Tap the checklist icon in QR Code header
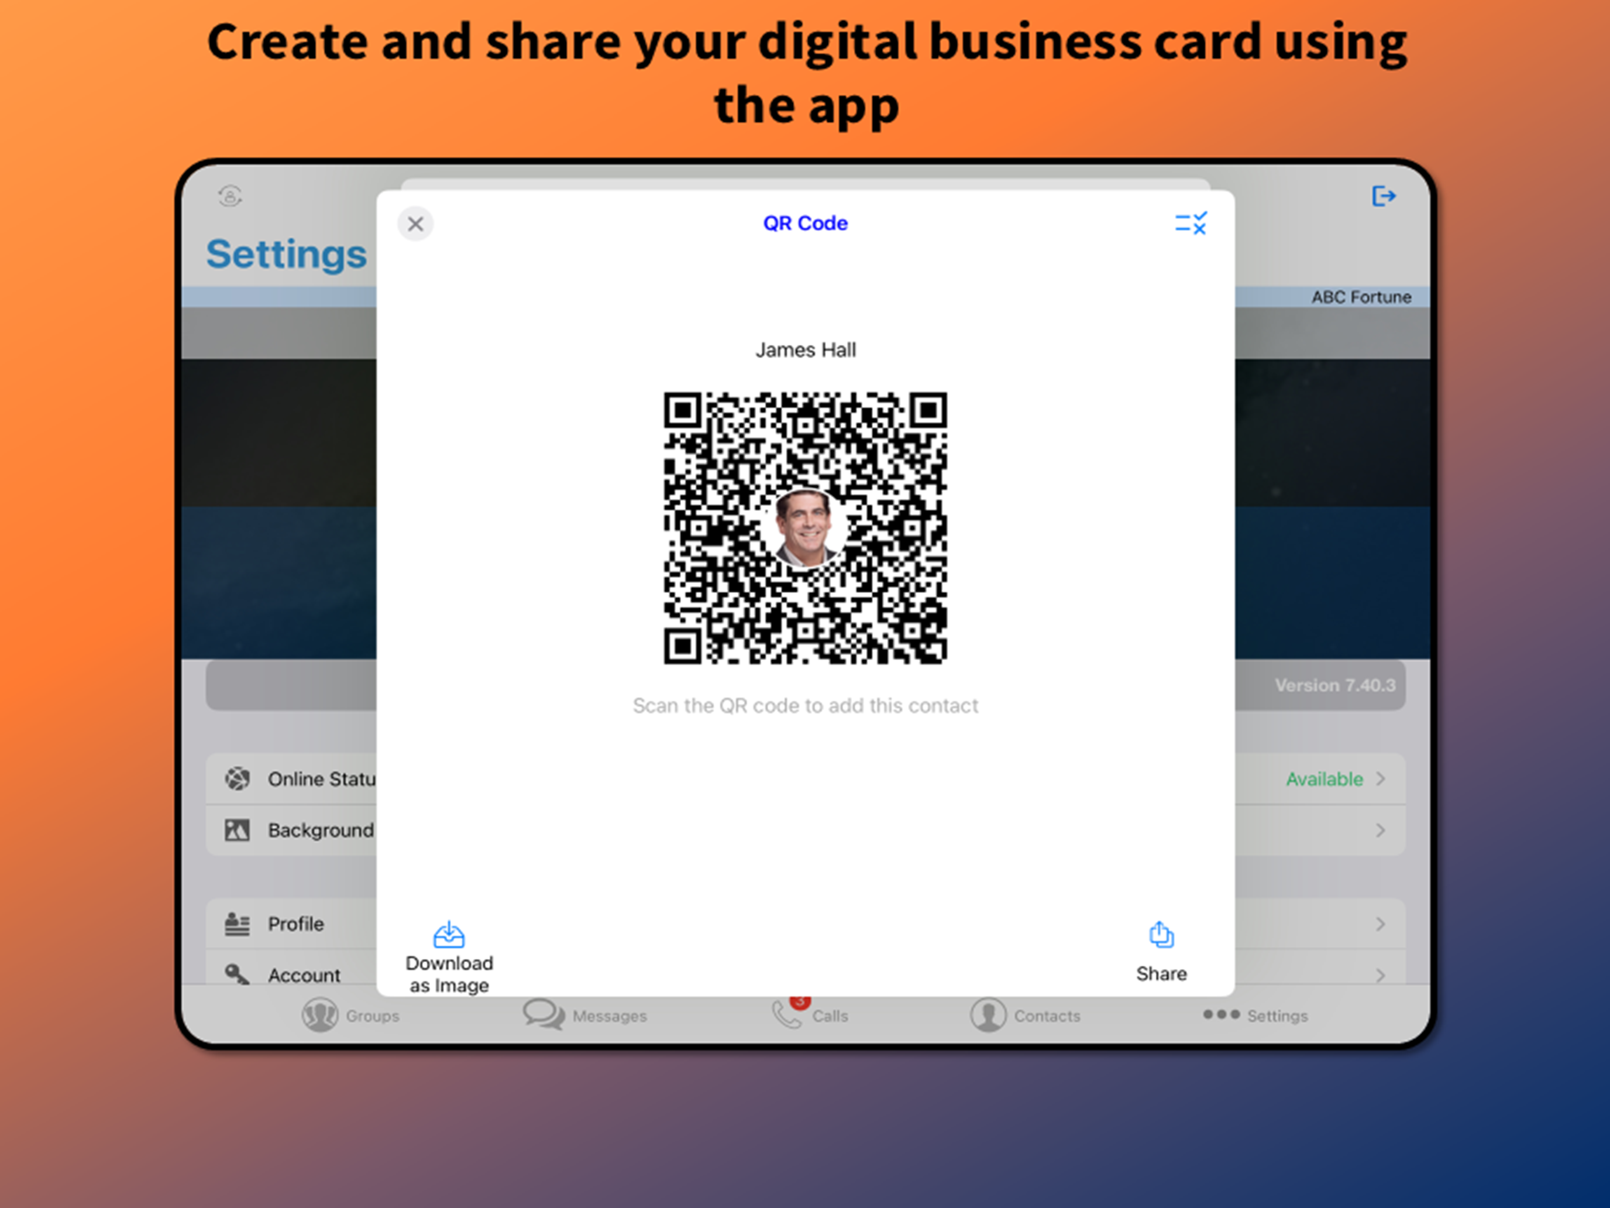Viewport: 1610px width, 1208px height. click(1191, 223)
